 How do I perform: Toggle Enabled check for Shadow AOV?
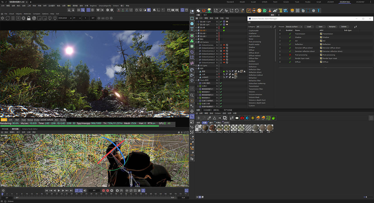[290, 37]
